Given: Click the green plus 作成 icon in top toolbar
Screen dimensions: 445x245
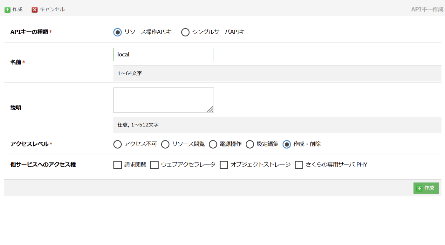Looking at the screenshot, I should [x=7, y=10].
